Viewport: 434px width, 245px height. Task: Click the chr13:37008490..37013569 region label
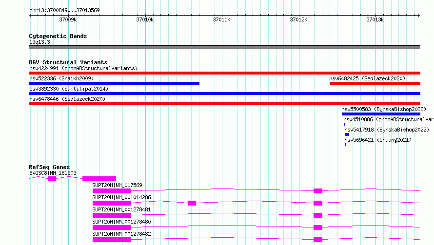[x=64, y=10]
